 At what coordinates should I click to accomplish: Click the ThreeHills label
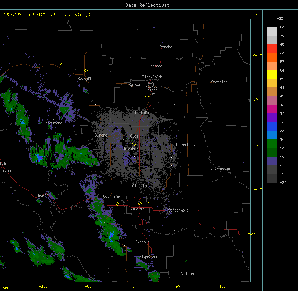point(186,144)
